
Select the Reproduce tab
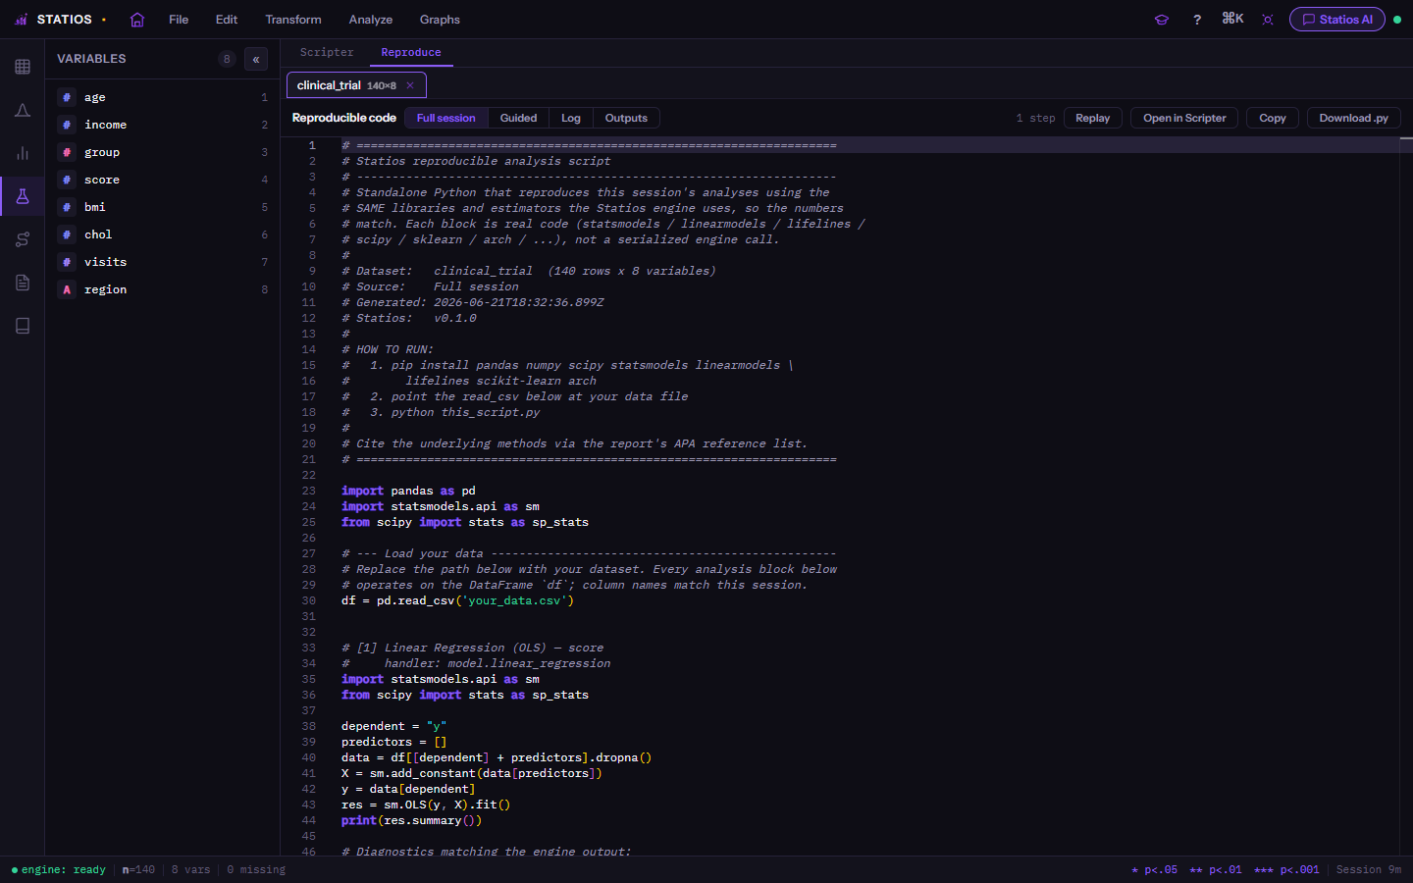411,53
